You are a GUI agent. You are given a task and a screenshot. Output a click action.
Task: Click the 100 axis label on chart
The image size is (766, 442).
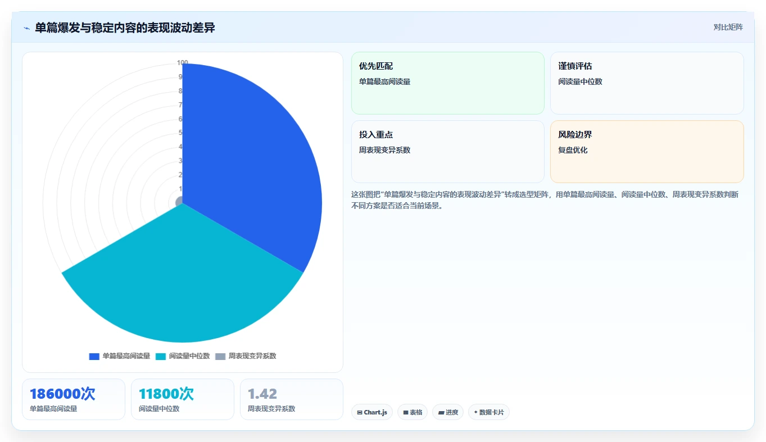(183, 63)
